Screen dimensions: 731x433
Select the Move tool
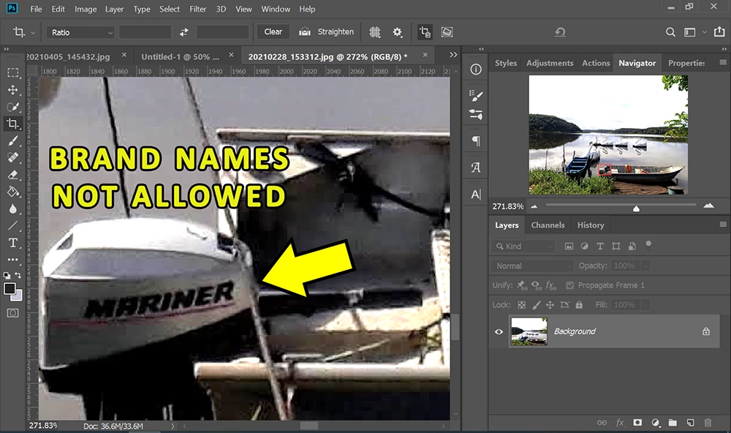point(13,89)
